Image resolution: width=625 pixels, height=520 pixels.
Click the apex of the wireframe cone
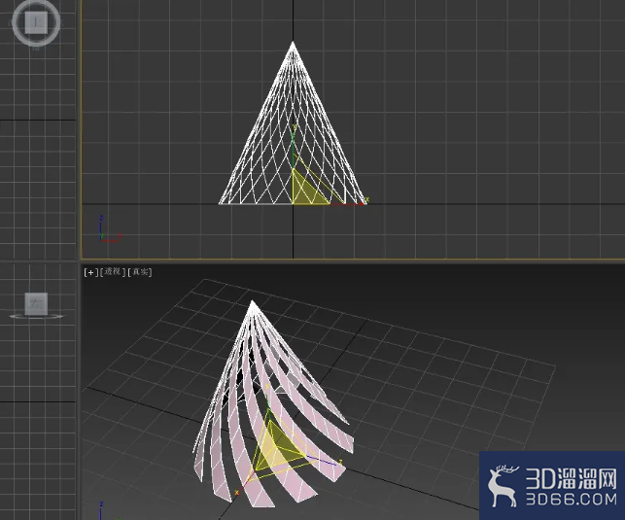(293, 42)
